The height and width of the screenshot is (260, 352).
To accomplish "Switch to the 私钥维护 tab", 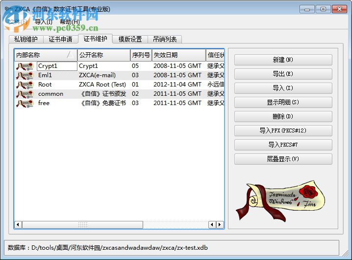I will (26, 40).
